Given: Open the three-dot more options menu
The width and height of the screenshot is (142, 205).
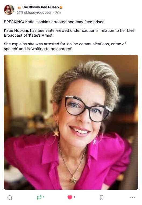Looking at the screenshot, I should 133,197.
